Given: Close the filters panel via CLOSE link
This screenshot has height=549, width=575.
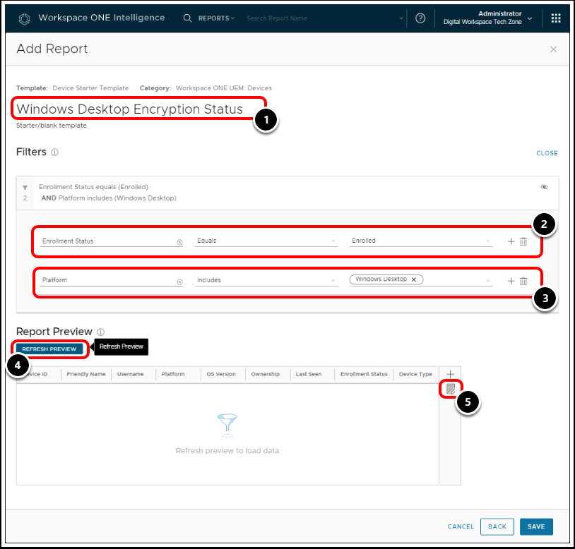Looking at the screenshot, I should [546, 153].
